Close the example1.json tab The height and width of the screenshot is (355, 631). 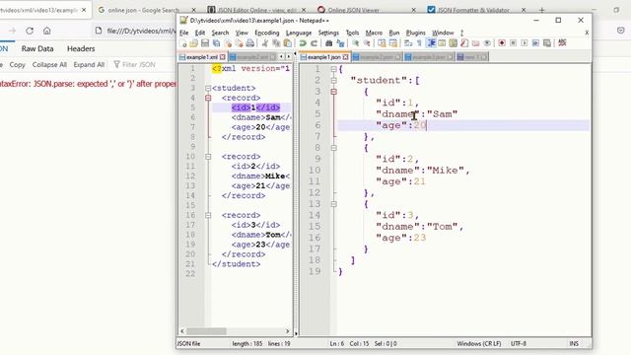[345, 57]
